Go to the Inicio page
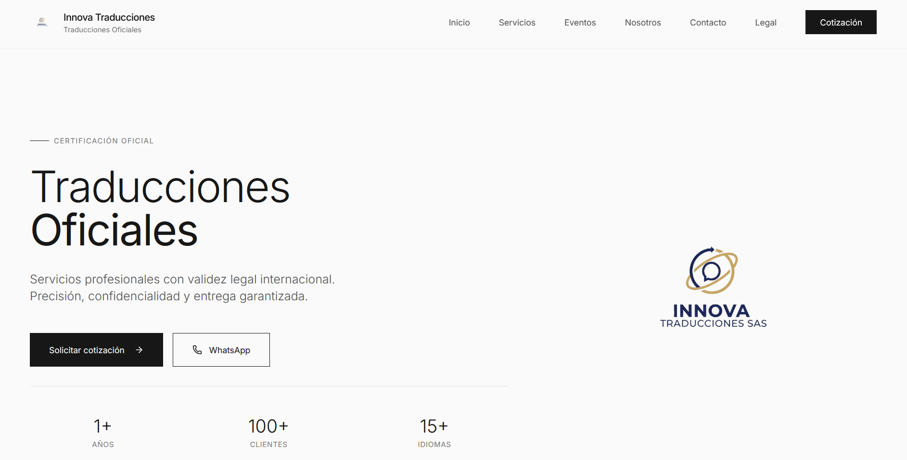The width and height of the screenshot is (907, 460). coord(459,23)
